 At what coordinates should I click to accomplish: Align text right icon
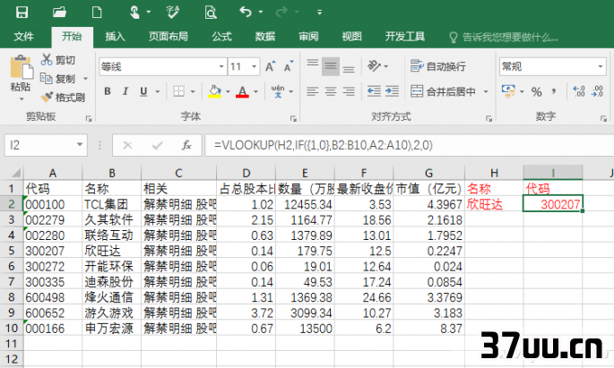349,91
